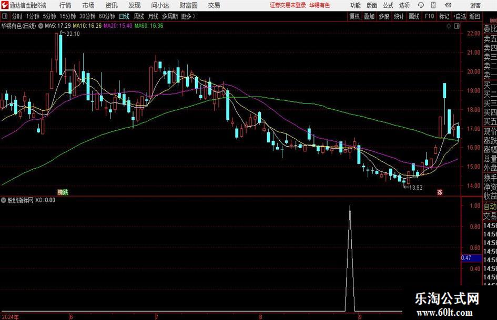Open the 财富圈 menu
497x320 pixels.
coord(188,5)
